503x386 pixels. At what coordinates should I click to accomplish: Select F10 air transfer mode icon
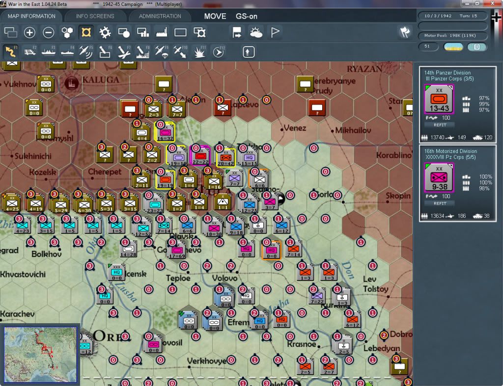[180, 51]
